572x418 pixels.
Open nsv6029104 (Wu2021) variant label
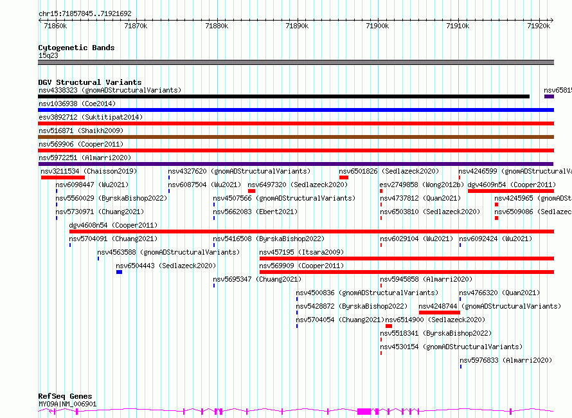[x=416, y=239]
